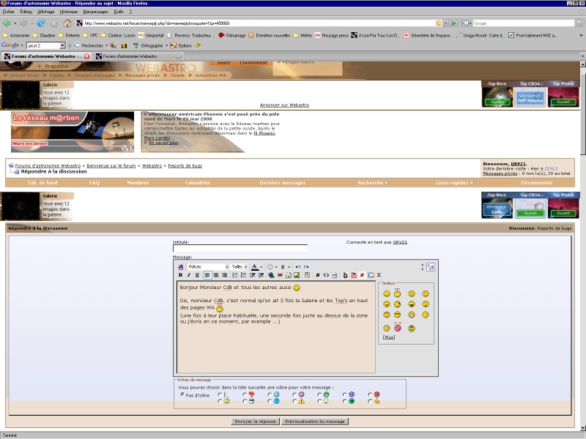Insert an email link in the editor

(288, 275)
